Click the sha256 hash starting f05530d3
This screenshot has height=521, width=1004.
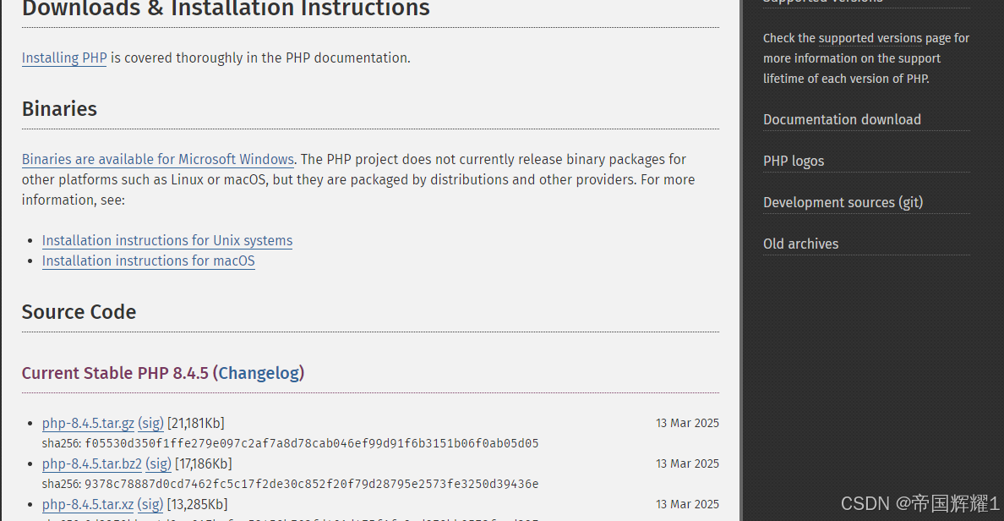(x=312, y=443)
